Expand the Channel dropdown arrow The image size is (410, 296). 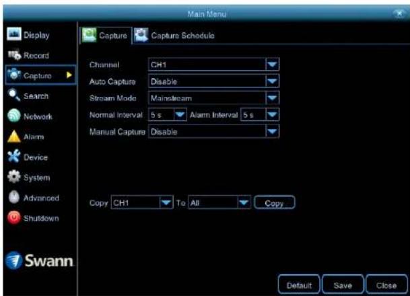pos(272,65)
